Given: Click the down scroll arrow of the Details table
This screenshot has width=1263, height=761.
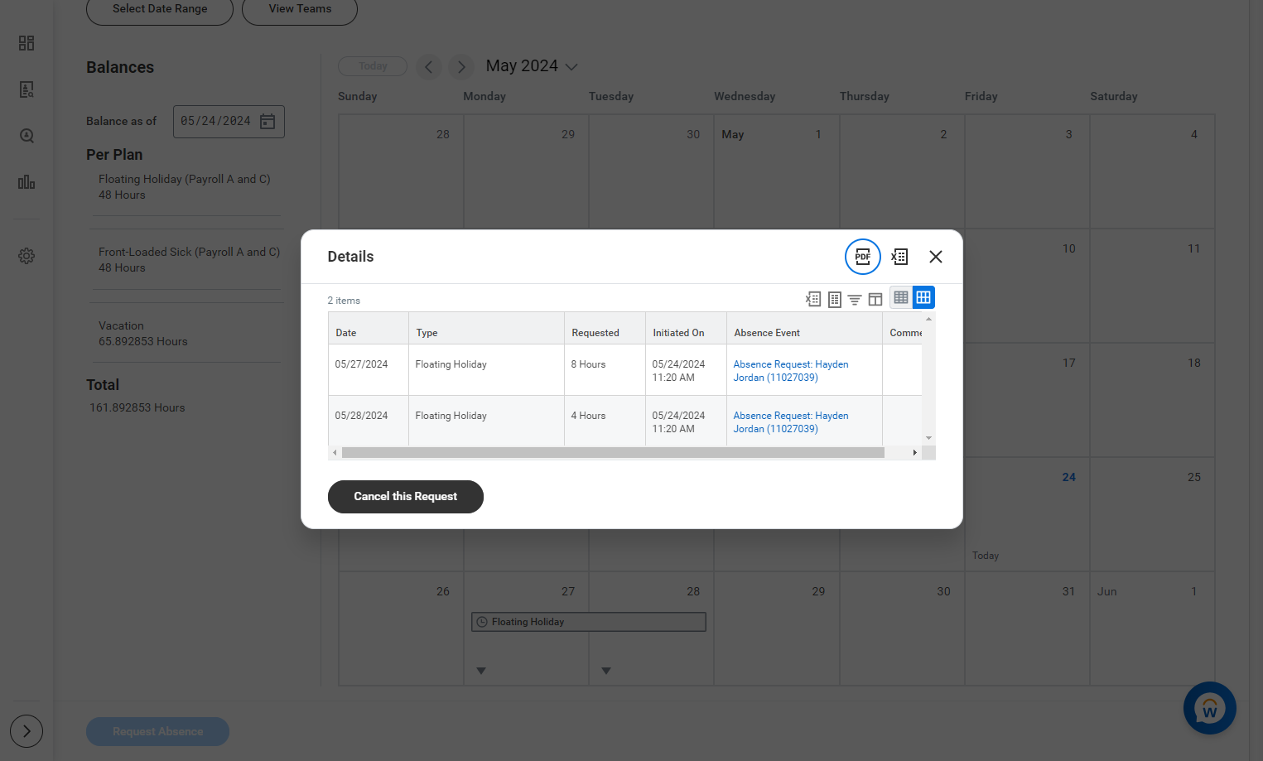Looking at the screenshot, I should click(x=929, y=438).
